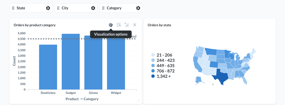Click the click behavior cursor icon
Viewport: 285px width, 105px height.
[x=119, y=25]
